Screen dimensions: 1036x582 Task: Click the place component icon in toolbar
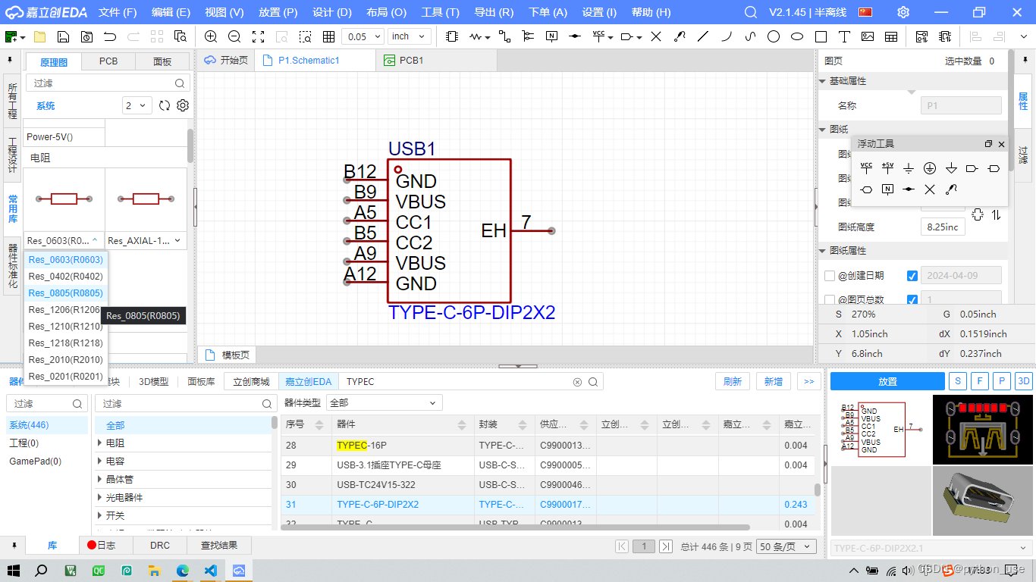pos(452,36)
